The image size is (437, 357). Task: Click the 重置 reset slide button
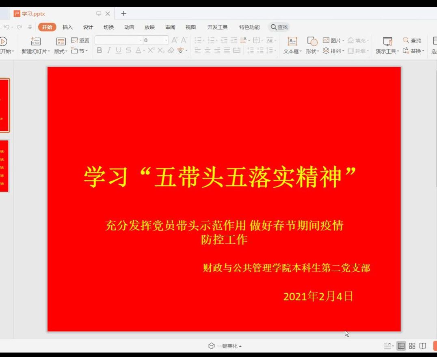[x=80, y=41]
